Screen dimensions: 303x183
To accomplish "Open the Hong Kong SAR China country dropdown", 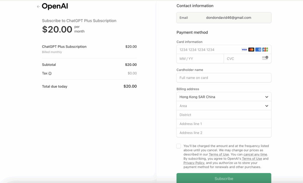I will pos(224,97).
